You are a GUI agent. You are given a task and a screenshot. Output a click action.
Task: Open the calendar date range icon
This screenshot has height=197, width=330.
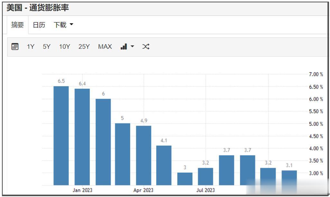coord(15,47)
